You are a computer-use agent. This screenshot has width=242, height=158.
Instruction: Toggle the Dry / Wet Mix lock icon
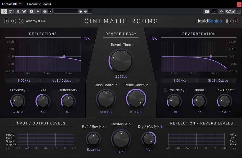[x=161, y=127]
